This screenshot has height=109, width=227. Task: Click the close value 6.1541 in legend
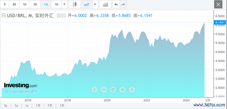point(146,15)
